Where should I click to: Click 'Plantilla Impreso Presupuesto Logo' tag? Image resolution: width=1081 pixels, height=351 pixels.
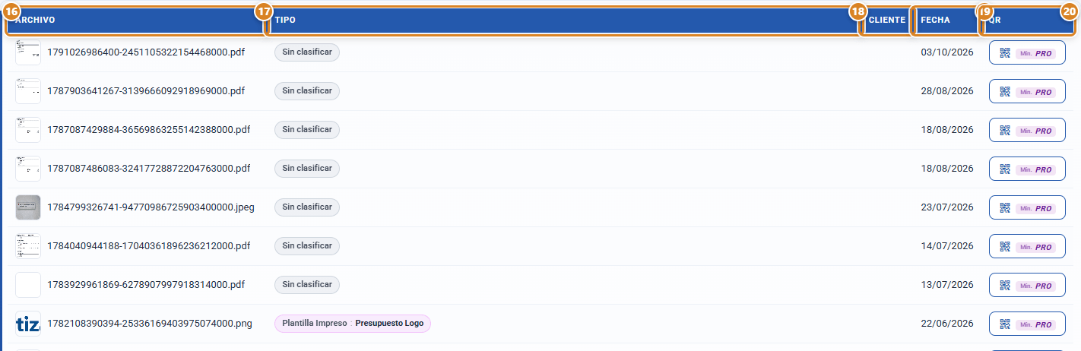(353, 323)
